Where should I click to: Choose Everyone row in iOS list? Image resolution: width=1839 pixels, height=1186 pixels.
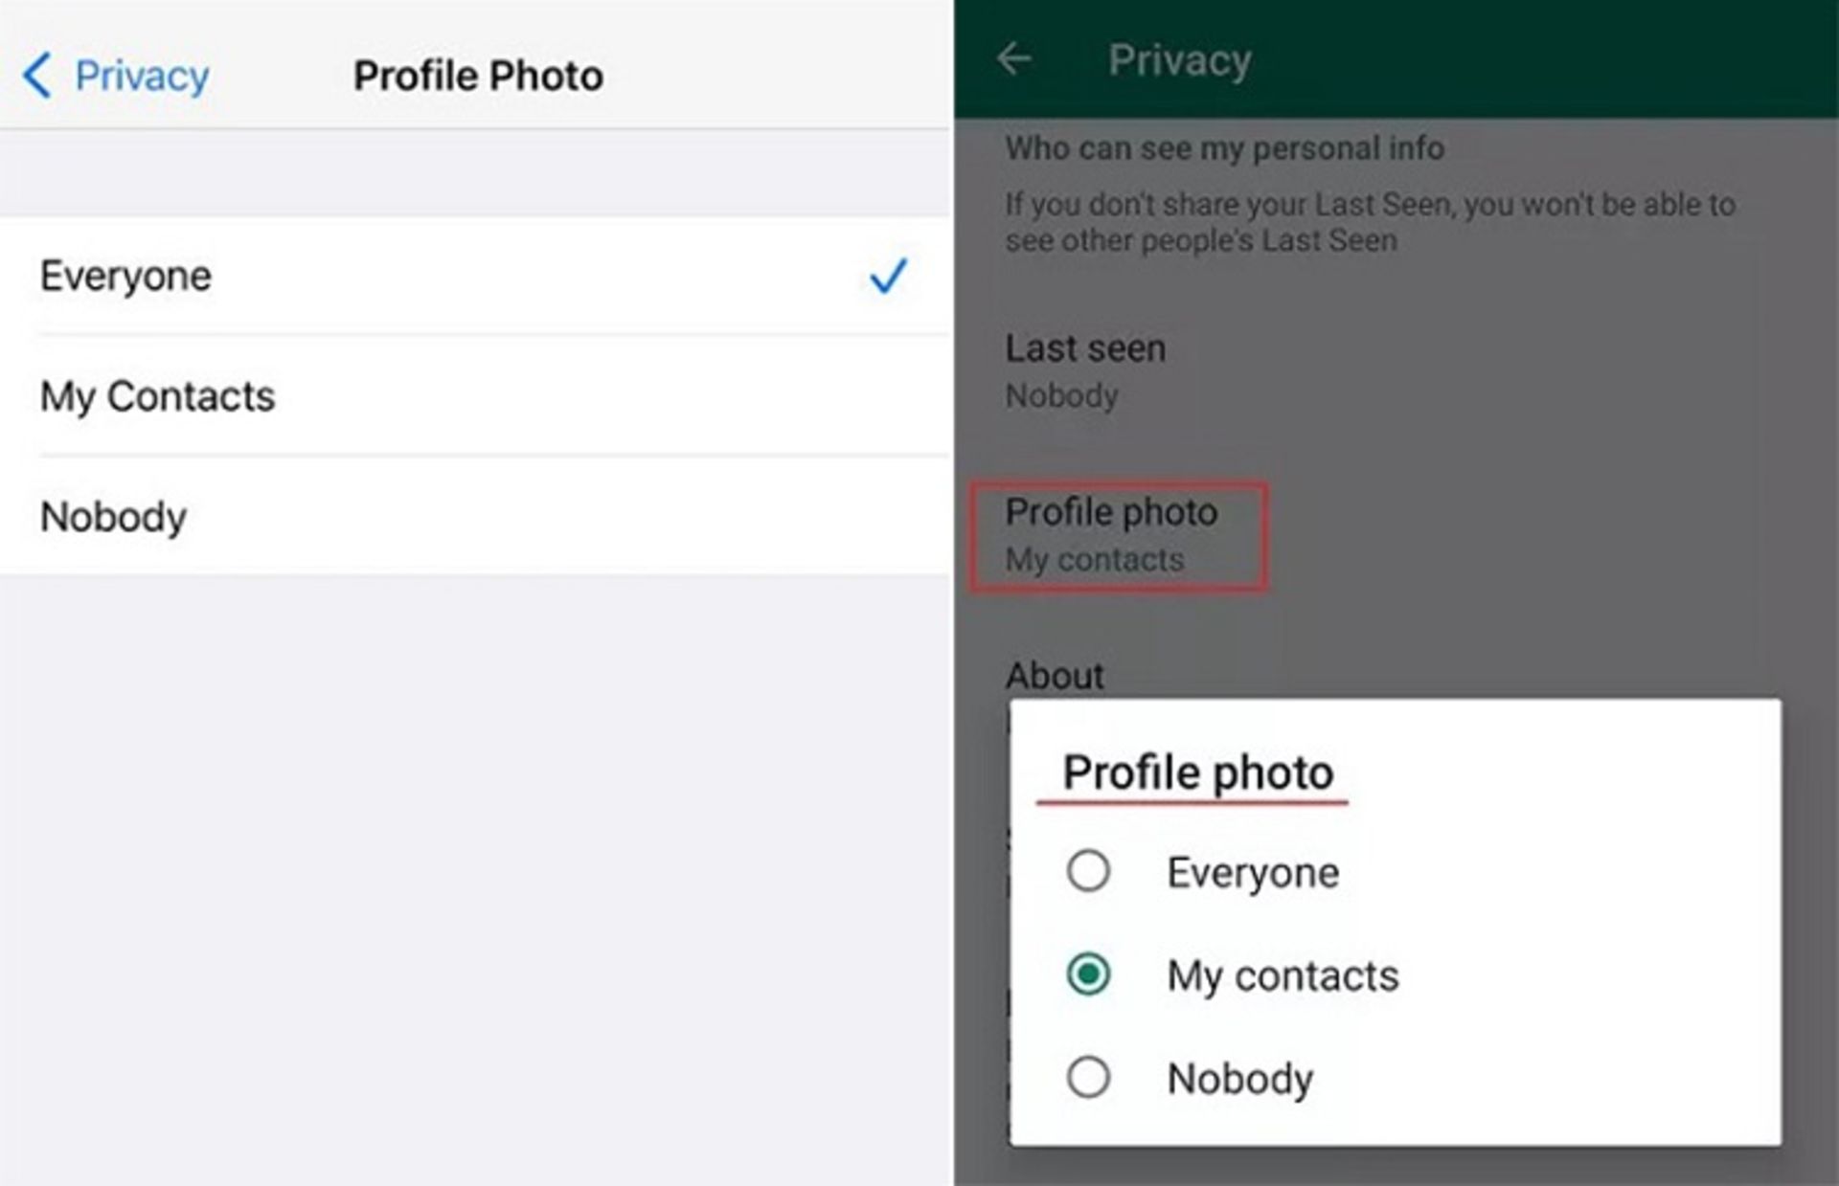(x=475, y=276)
